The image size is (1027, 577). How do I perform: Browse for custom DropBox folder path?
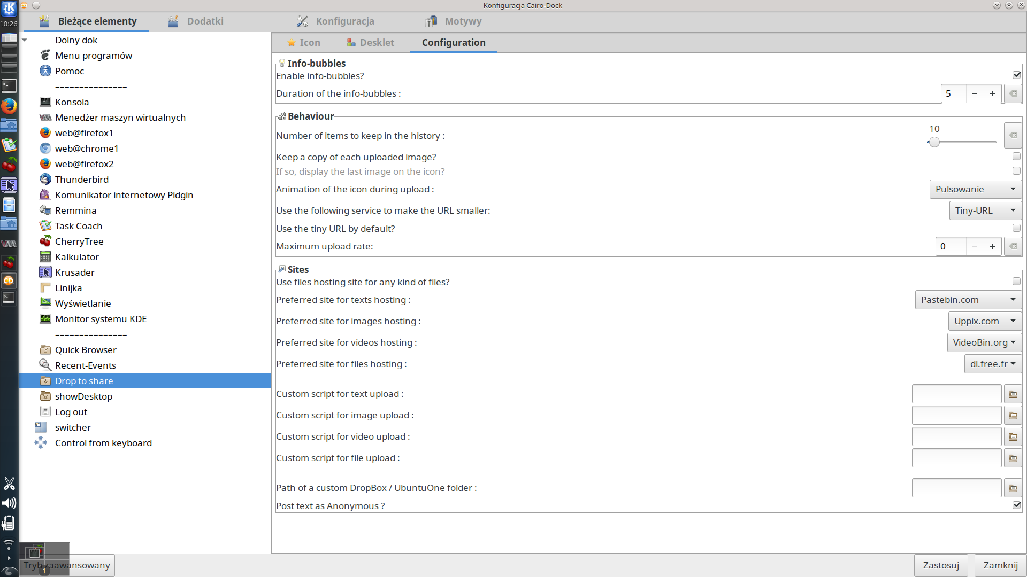pyautogui.click(x=1013, y=488)
